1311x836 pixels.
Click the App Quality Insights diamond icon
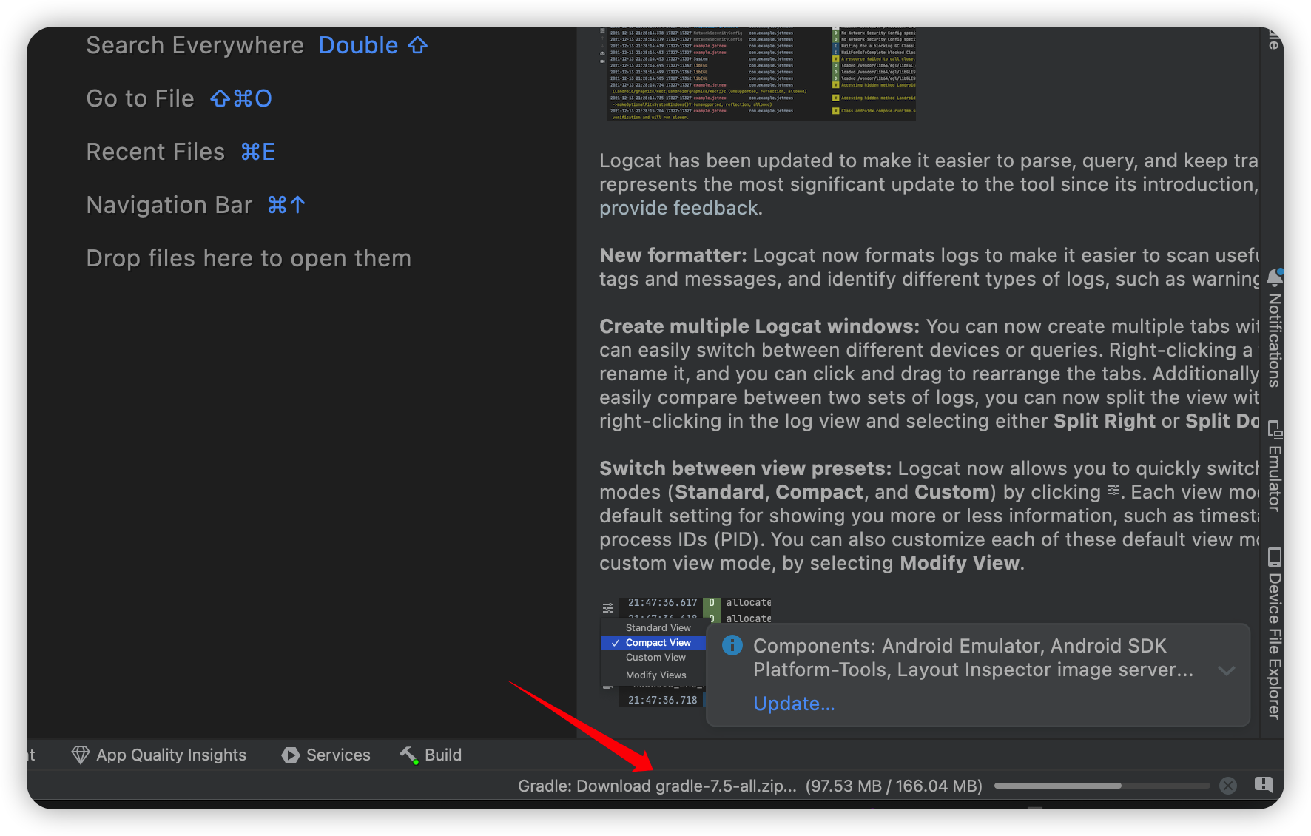point(81,755)
